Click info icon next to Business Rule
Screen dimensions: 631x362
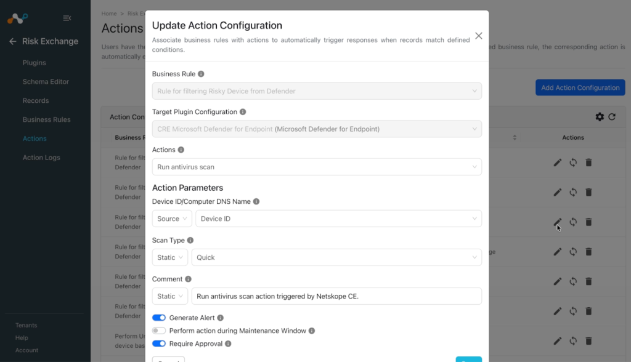point(201,74)
